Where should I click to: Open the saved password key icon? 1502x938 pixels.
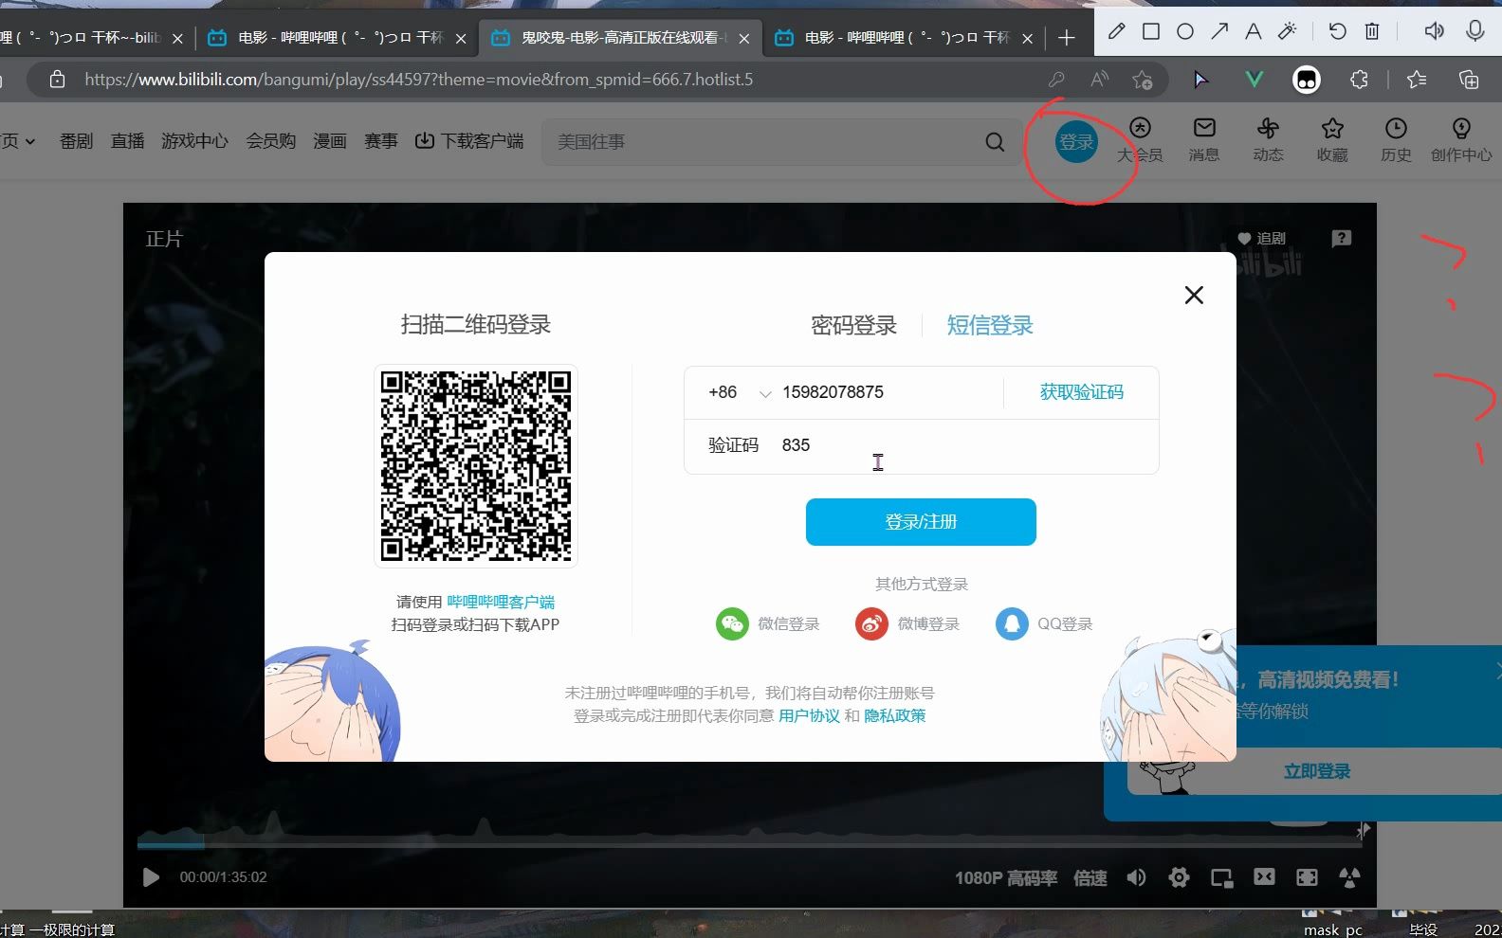coord(1056,80)
